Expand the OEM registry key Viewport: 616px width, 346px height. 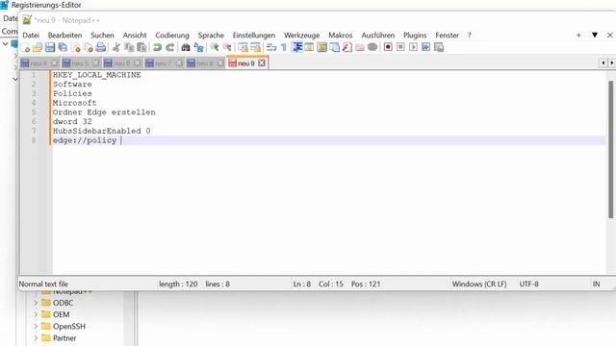pos(36,314)
